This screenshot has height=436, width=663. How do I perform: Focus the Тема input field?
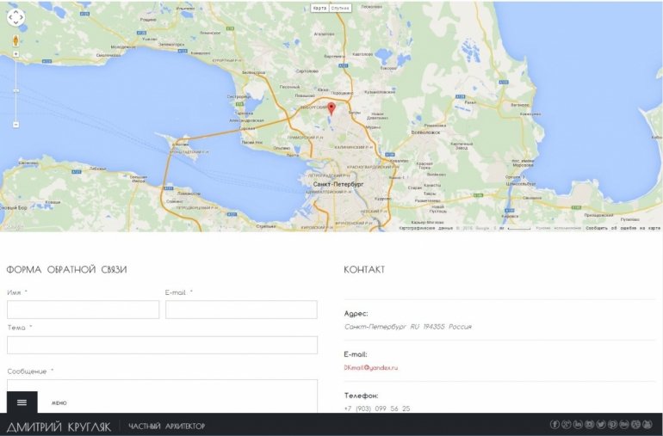(162, 345)
